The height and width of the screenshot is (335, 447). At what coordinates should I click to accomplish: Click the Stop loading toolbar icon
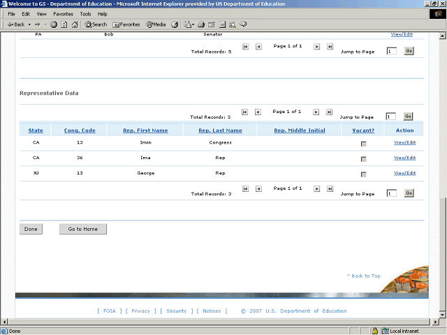[54, 24]
